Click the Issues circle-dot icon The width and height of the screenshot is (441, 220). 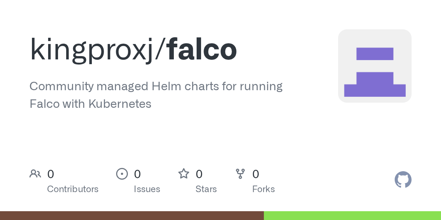pyautogui.click(x=122, y=173)
